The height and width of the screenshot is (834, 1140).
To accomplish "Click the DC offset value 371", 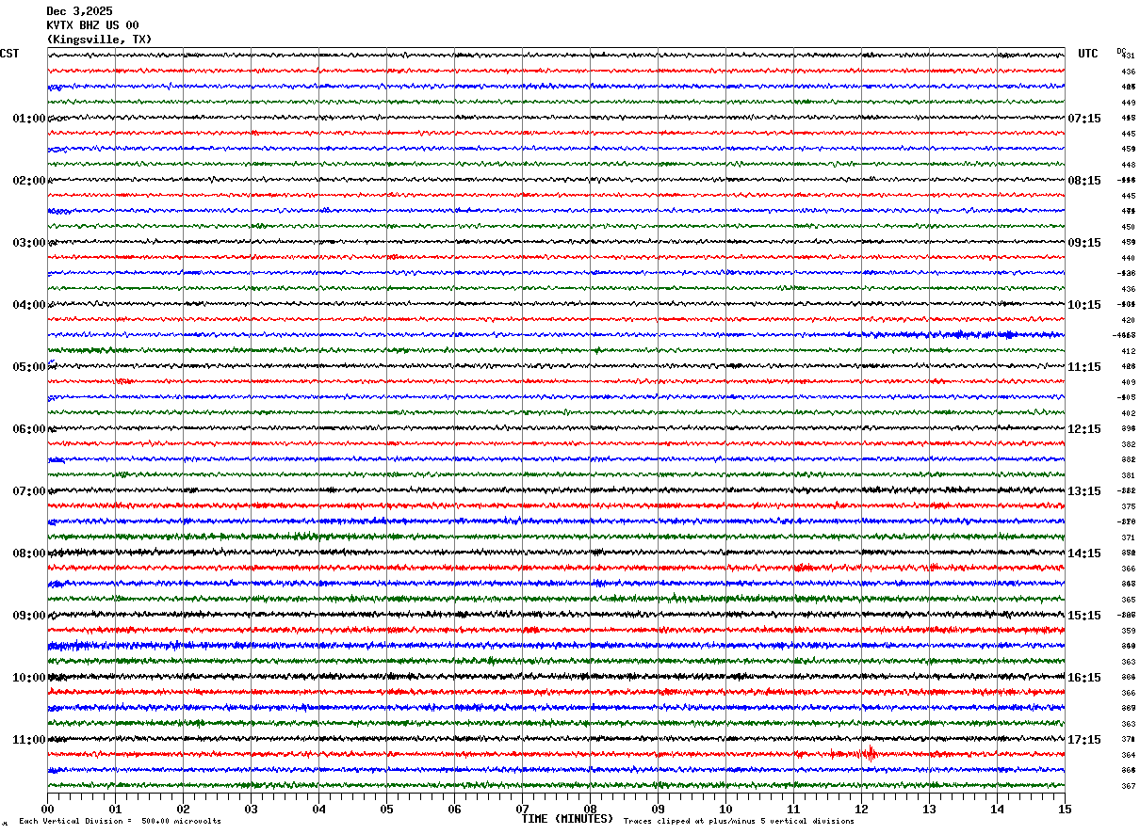I will pos(1128,537).
